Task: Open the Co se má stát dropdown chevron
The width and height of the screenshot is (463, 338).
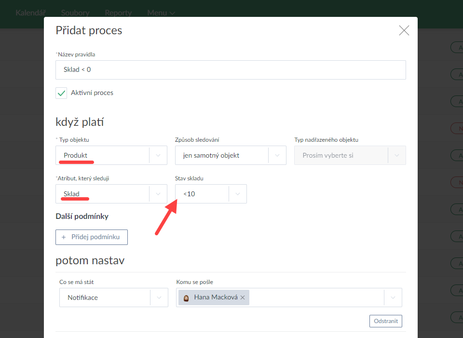Action: click(159, 298)
